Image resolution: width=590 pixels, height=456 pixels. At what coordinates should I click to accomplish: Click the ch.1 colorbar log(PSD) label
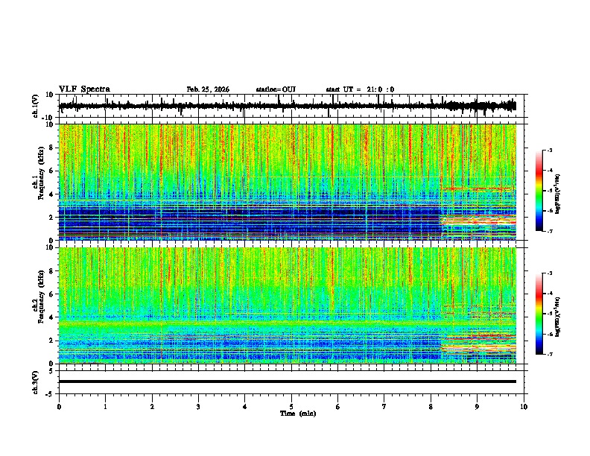click(558, 194)
